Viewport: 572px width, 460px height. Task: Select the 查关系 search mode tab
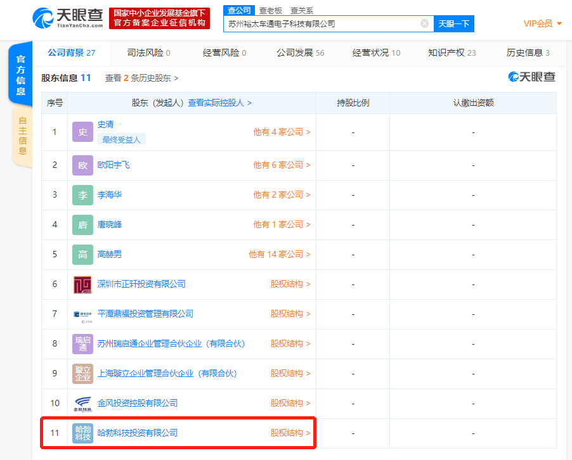[302, 11]
